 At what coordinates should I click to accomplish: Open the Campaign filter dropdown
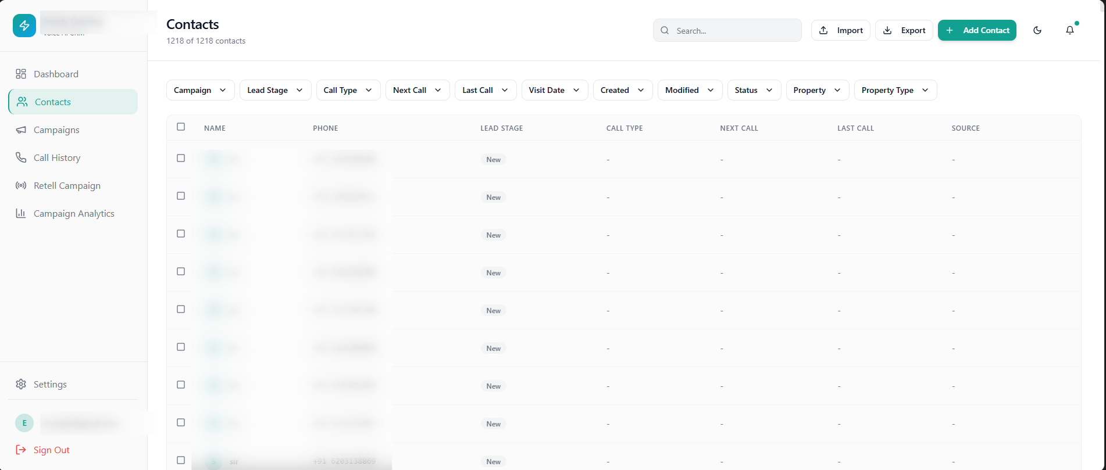tap(201, 90)
